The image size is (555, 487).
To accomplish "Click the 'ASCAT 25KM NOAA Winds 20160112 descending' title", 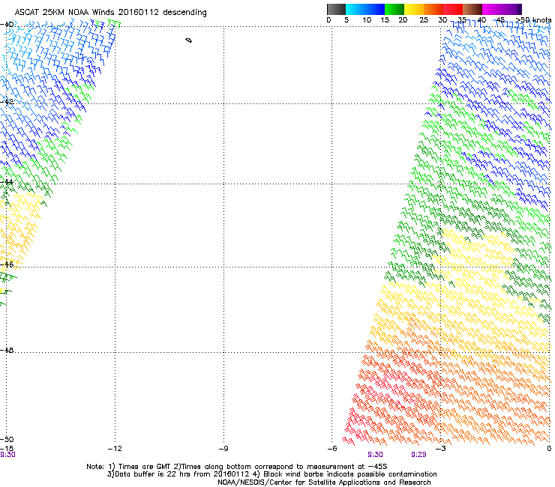I will click(110, 13).
